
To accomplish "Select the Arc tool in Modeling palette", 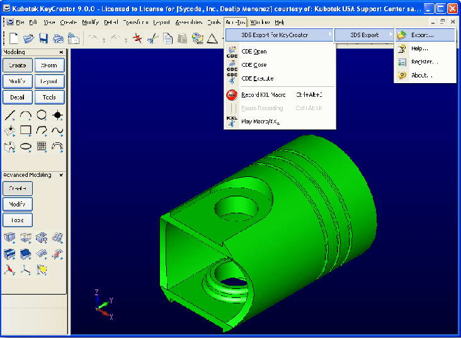I will (26, 115).
